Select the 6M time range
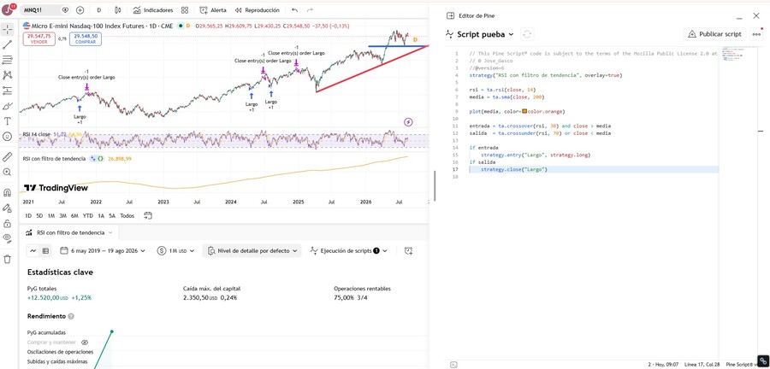Viewport: 770px width, 369px height. click(74, 215)
